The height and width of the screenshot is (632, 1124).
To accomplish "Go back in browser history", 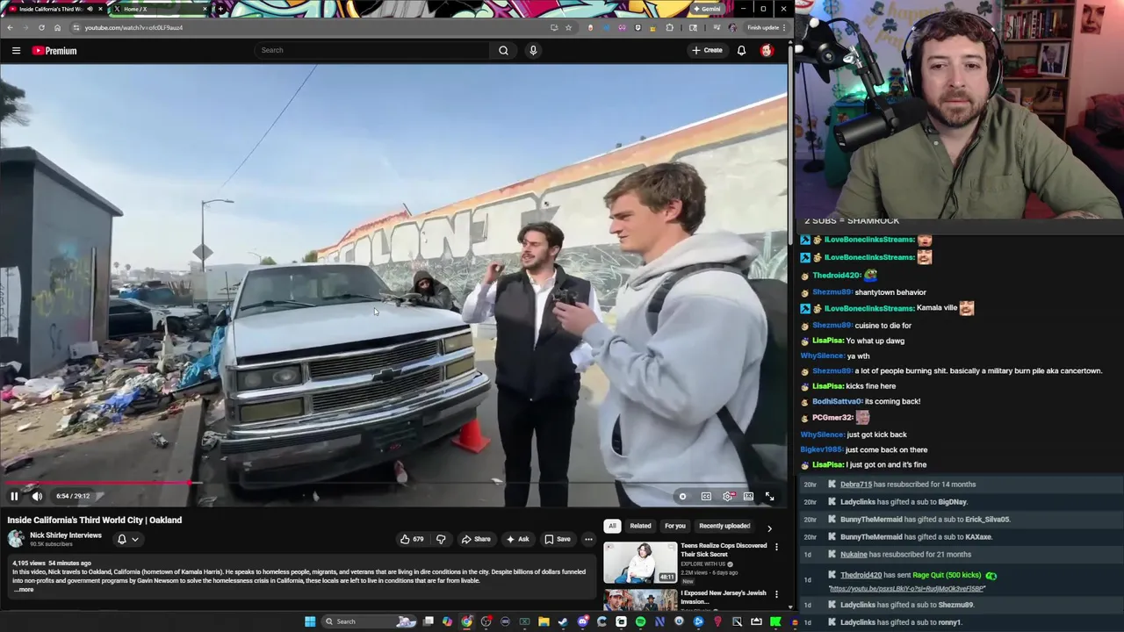I will (x=10, y=27).
